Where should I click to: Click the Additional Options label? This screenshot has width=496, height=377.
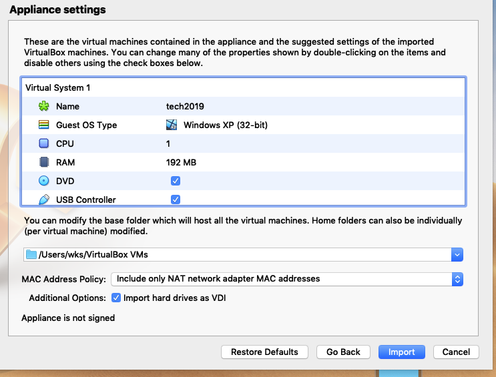[67, 298]
